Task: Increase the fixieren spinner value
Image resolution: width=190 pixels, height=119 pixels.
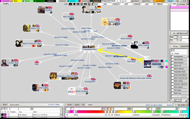Action: click(176, 104)
